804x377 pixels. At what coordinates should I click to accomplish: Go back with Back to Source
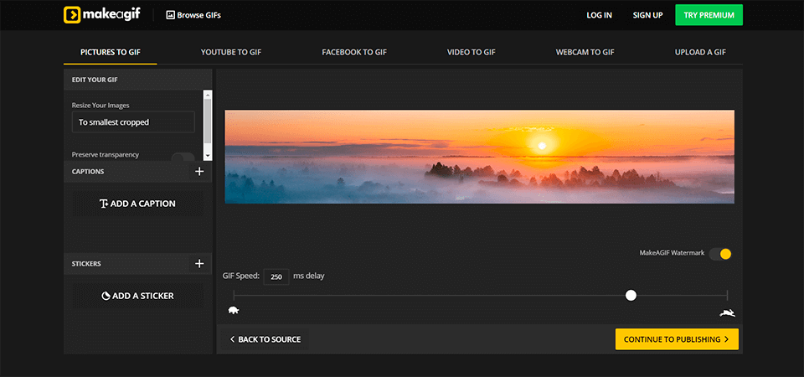(x=265, y=339)
